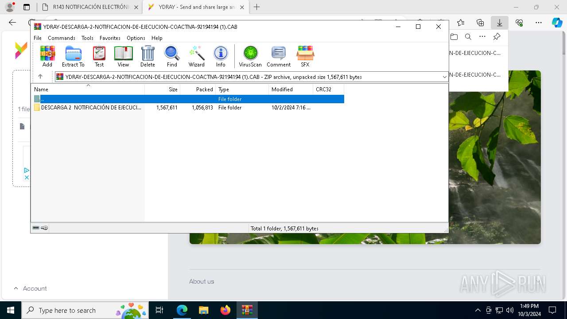Show hidden system tray icons
The image size is (567, 319).
pyautogui.click(x=478, y=310)
